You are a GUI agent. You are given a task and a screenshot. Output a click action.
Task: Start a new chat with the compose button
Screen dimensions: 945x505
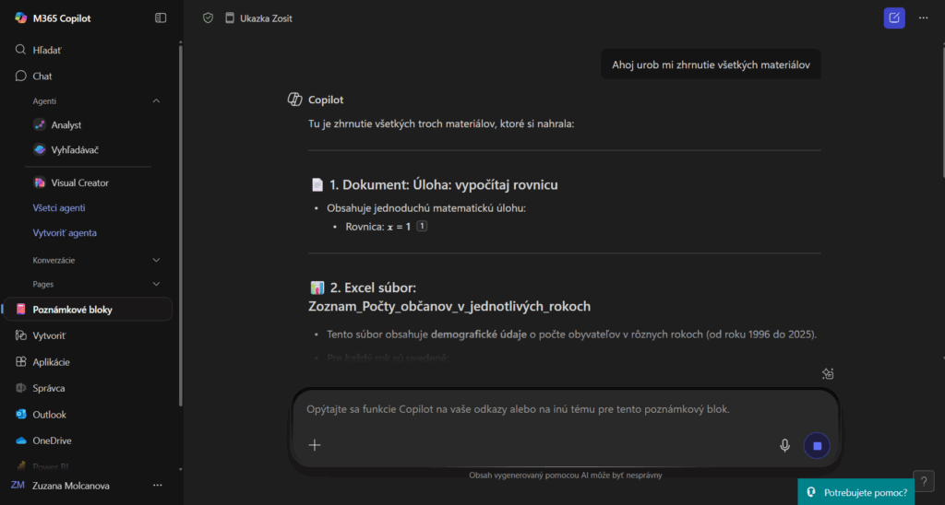893,18
